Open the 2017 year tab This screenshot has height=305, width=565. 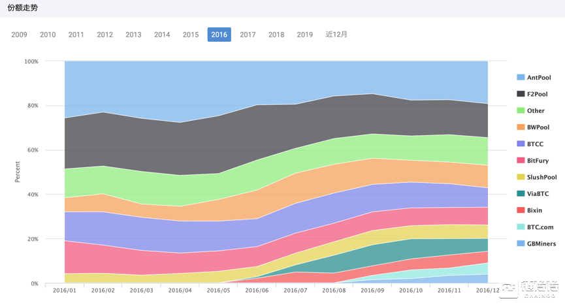[x=248, y=35]
